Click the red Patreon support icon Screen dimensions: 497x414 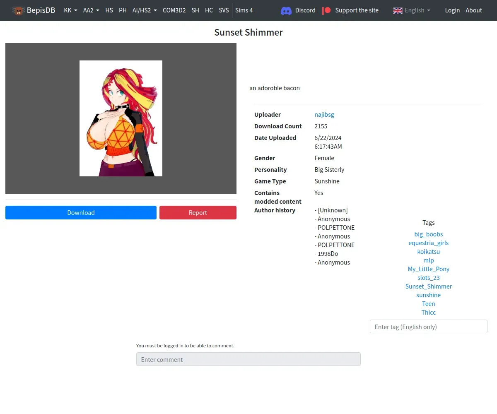point(326,10)
